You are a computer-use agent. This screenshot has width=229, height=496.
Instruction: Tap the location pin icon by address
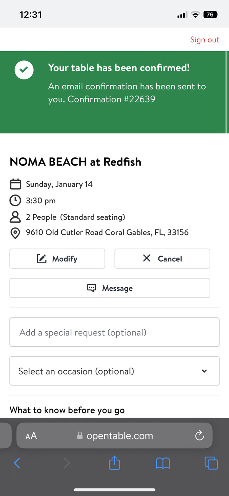pos(15,233)
